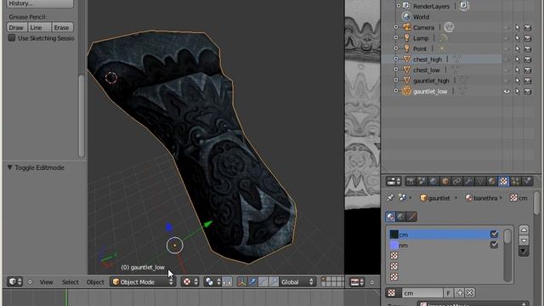
Task: Click the World globe icon in outliner
Action: click(406, 17)
